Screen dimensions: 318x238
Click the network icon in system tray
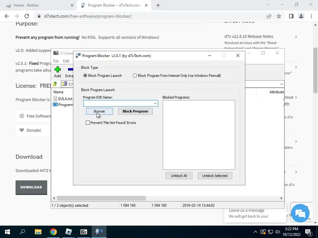(270, 232)
